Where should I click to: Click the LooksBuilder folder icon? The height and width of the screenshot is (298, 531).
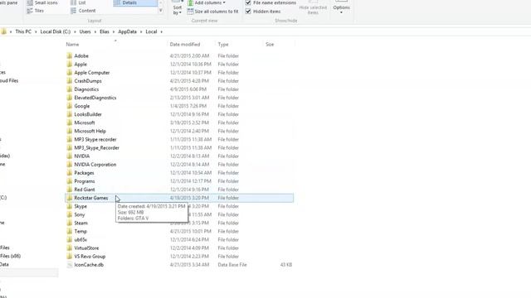click(x=70, y=114)
